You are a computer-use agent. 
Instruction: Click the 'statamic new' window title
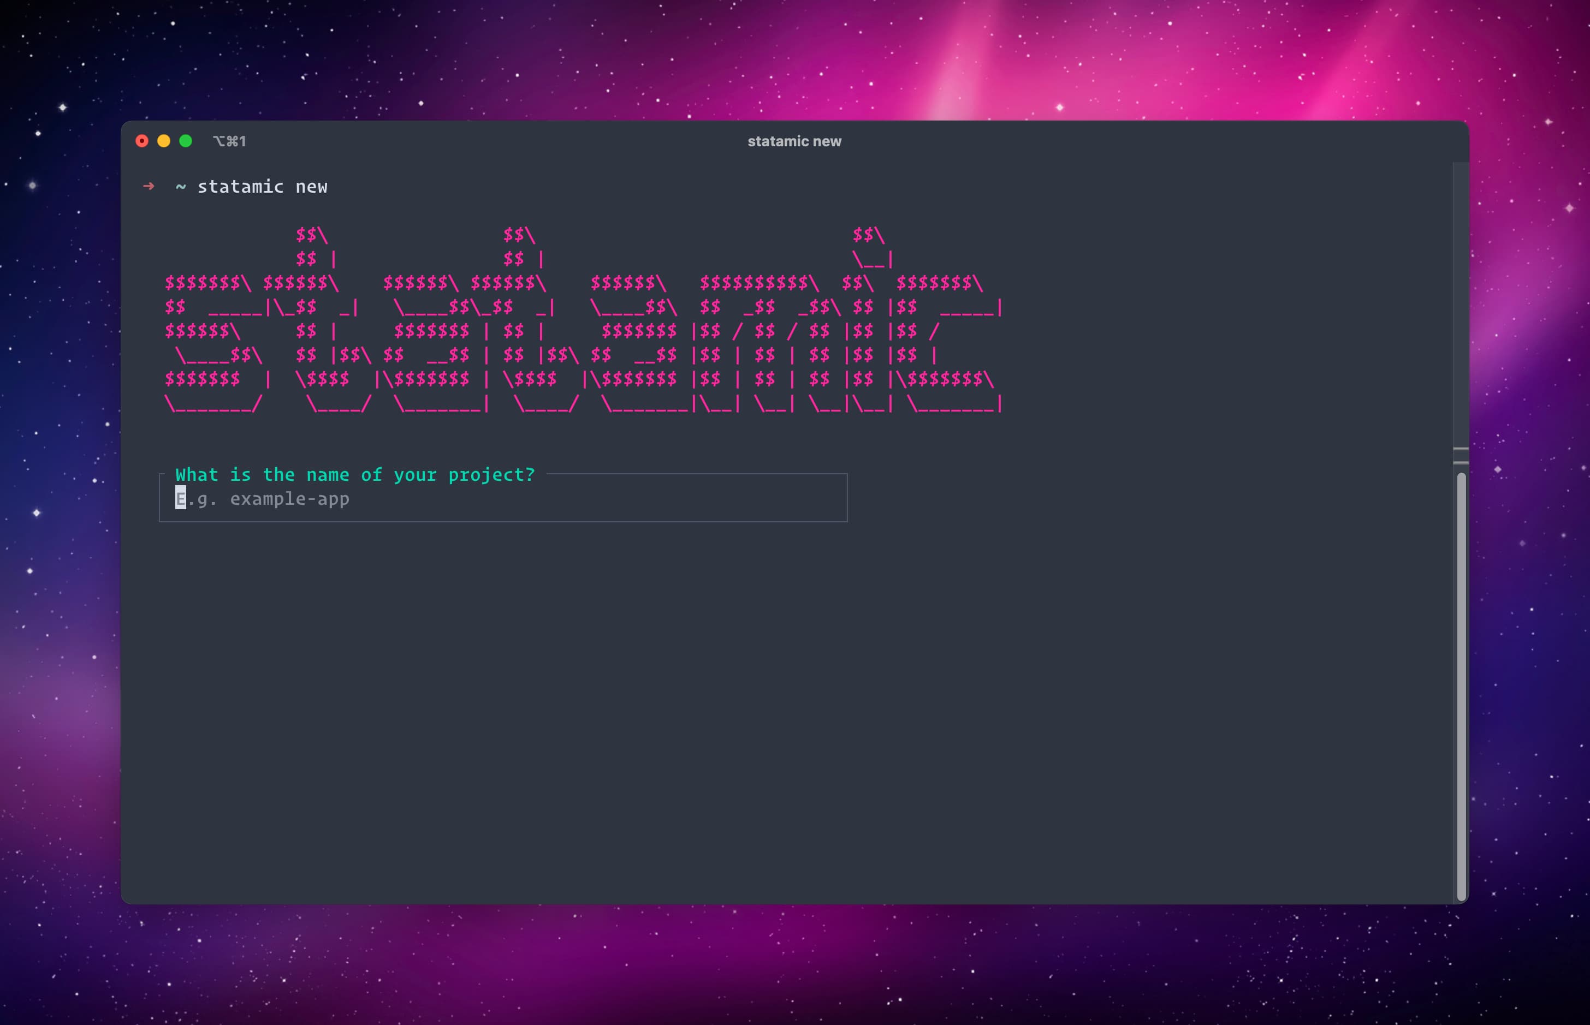click(x=794, y=141)
